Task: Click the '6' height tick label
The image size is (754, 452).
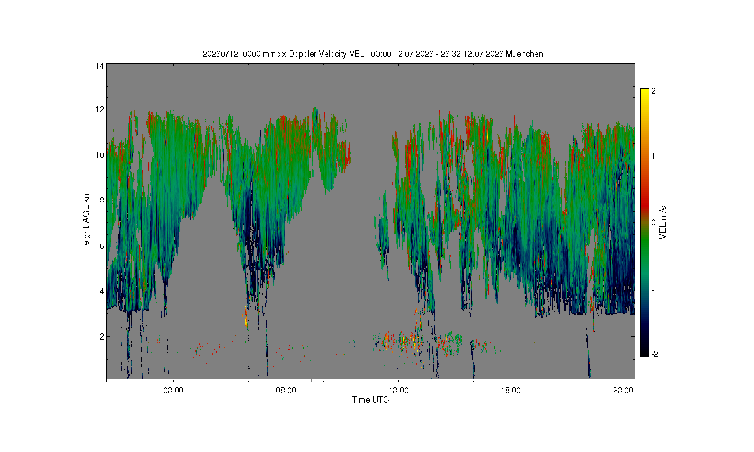Action: [x=102, y=246]
